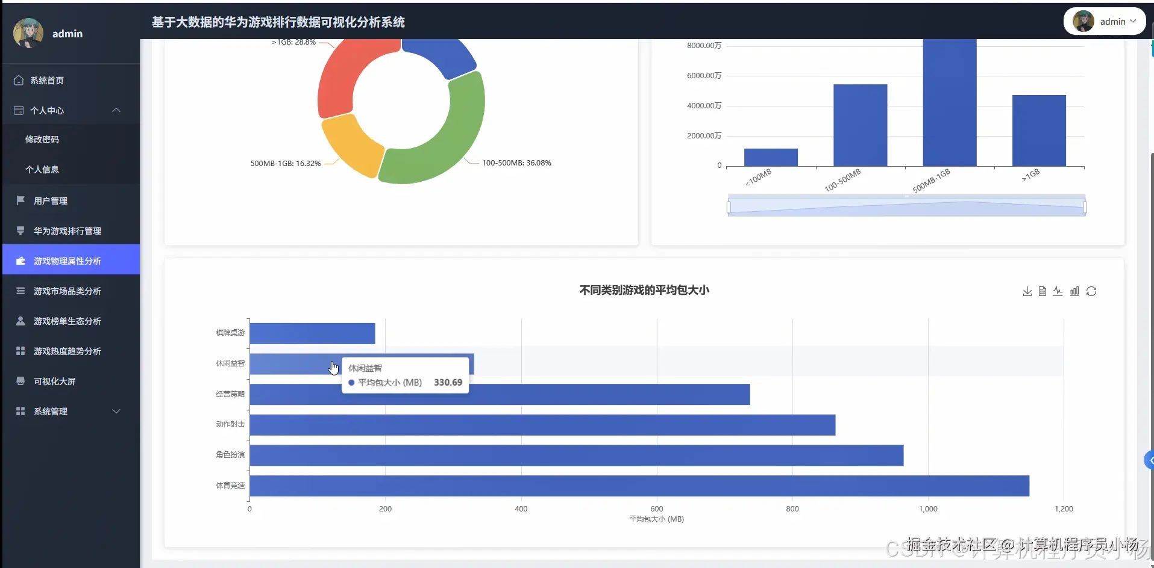Select 用户管理 menu item
The height and width of the screenshot is (568, 1154).
point(71,200)
